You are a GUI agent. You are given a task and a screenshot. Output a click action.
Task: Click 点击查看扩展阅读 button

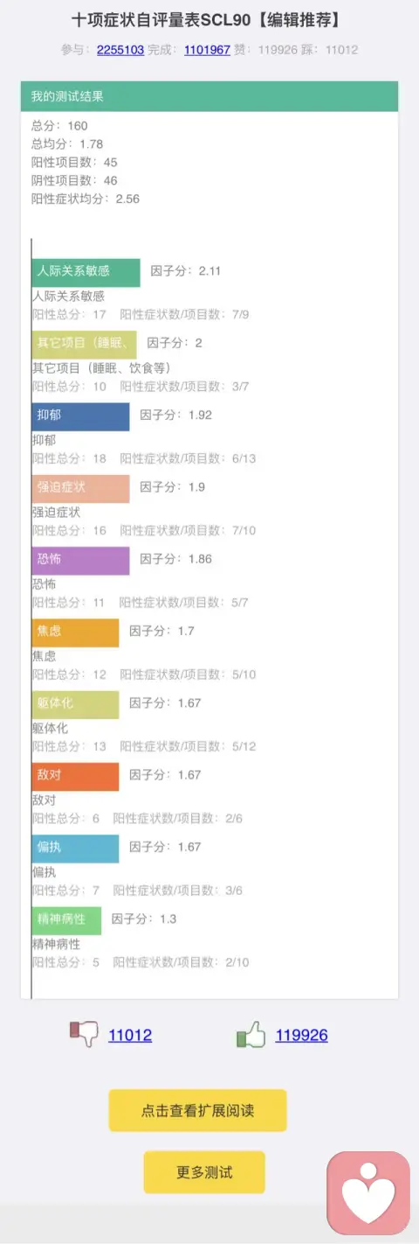(x=197, y=1110)
